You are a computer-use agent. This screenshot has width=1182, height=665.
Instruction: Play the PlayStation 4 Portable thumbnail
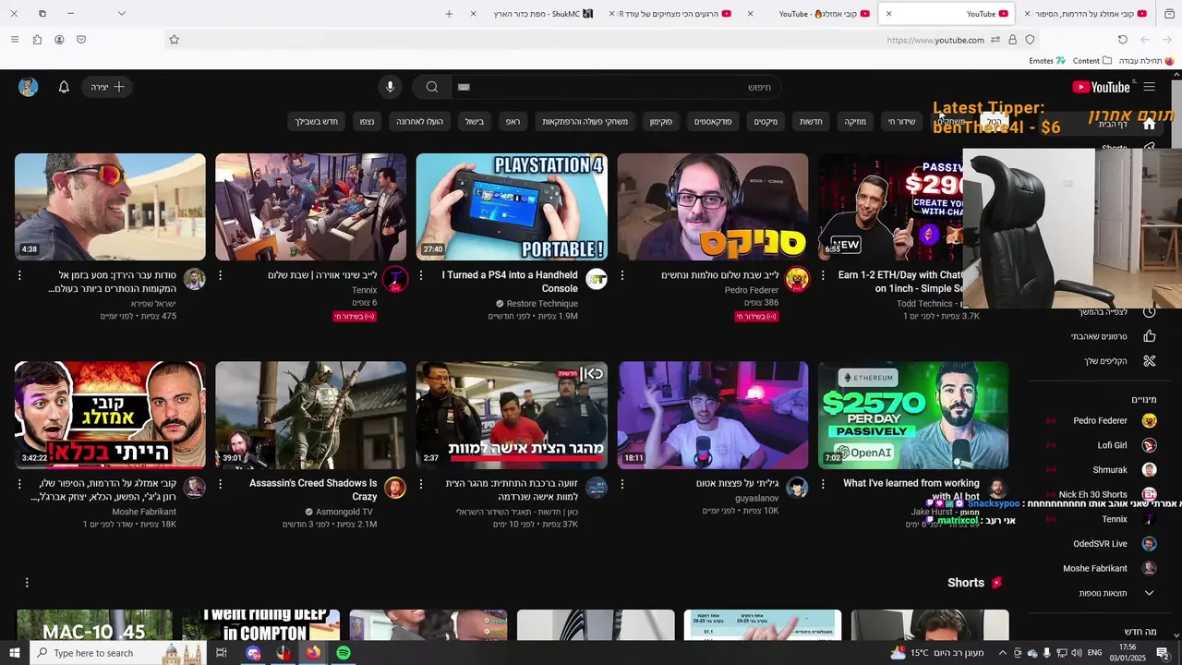(x=512, y=207)
